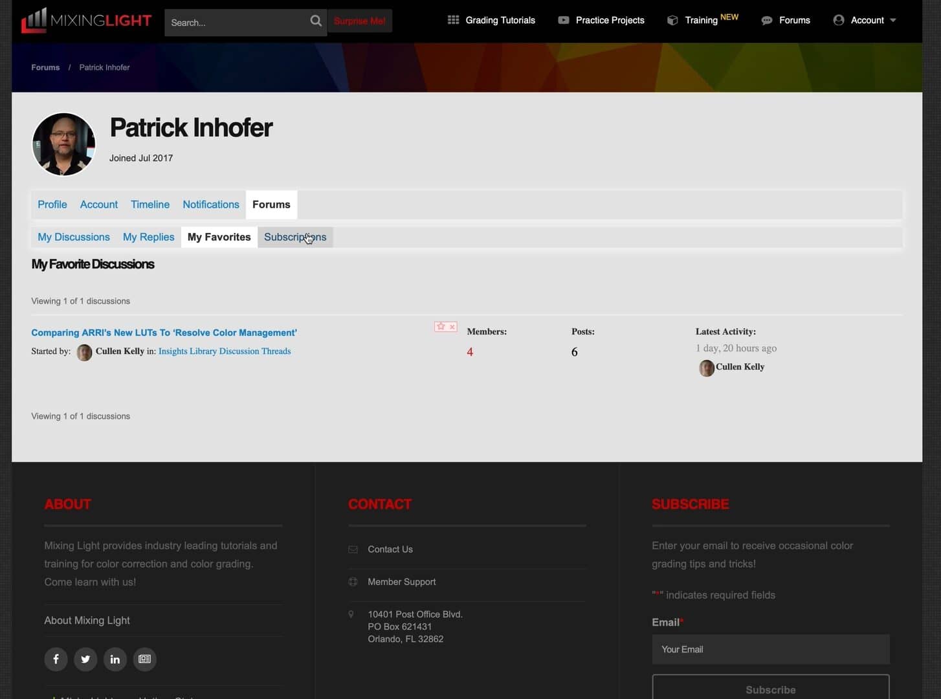Click the Surprise Me! button
The width and height of the screenshot is (941, 699).
tap(360, 21)
